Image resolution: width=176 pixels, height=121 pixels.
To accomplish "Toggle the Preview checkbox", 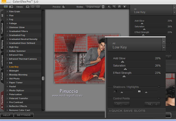I will [x=64, y=7].
